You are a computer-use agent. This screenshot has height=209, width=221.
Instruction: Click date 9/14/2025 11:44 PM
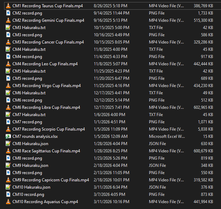111,13
